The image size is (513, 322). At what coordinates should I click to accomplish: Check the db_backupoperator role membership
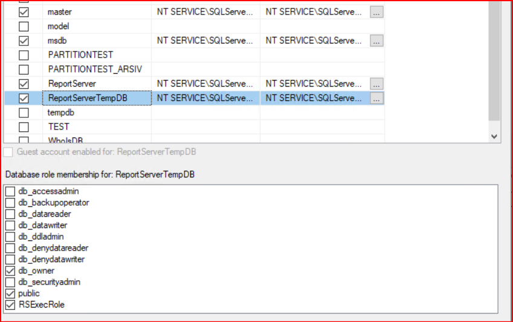point(10,203)
